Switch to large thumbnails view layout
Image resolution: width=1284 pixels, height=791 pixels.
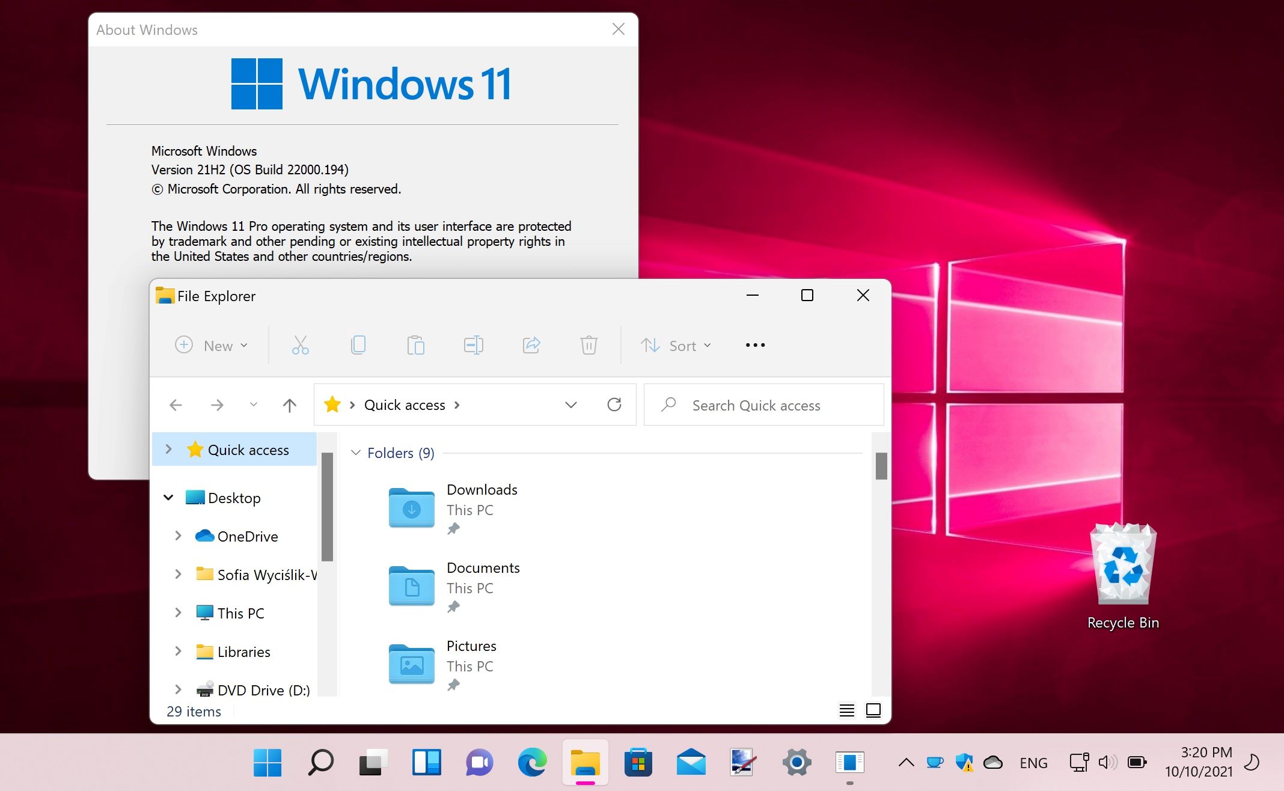click(x=873, y=710)
